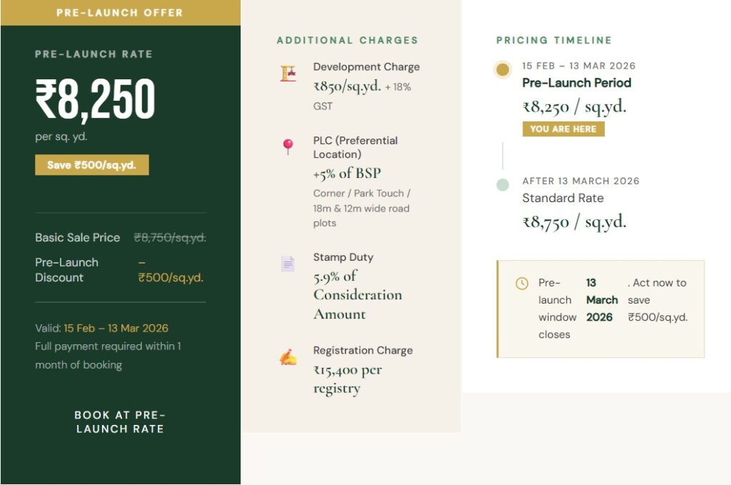
Task: Click the Pre-Launch Offer gold banner
Action: pos(120,13)
